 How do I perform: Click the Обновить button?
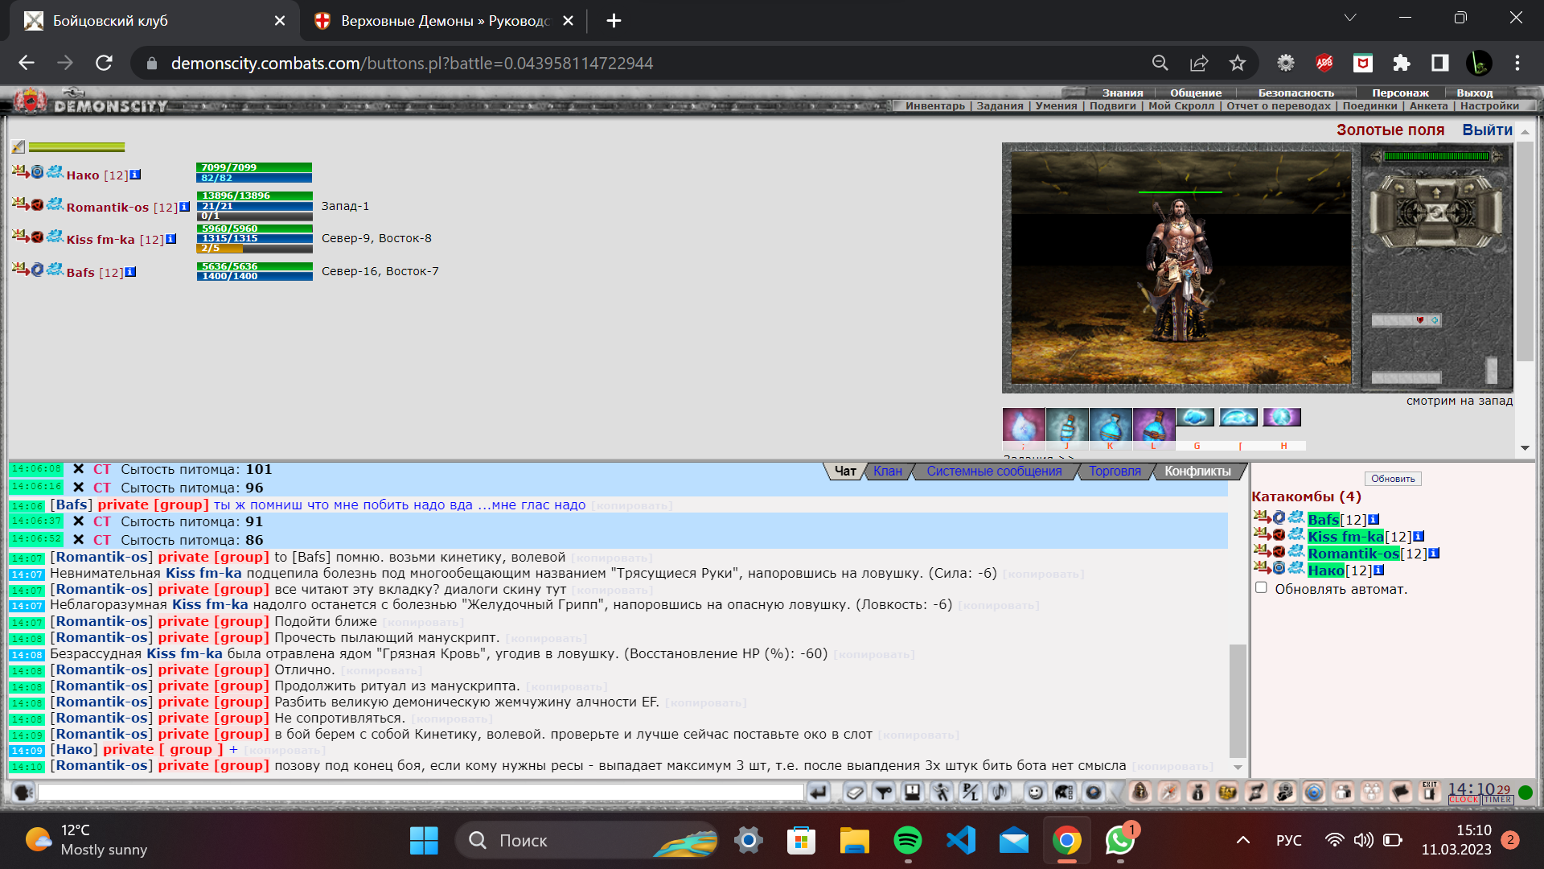[1393, 479]
